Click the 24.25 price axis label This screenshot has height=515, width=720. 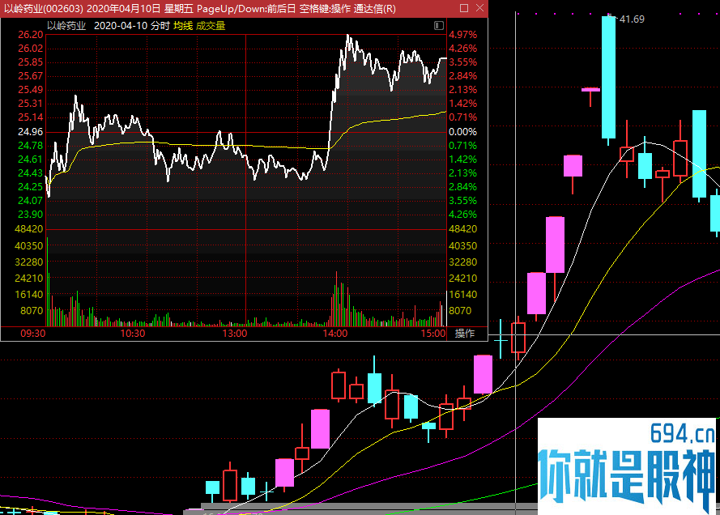pyautogui.click(x=30, y=187)
